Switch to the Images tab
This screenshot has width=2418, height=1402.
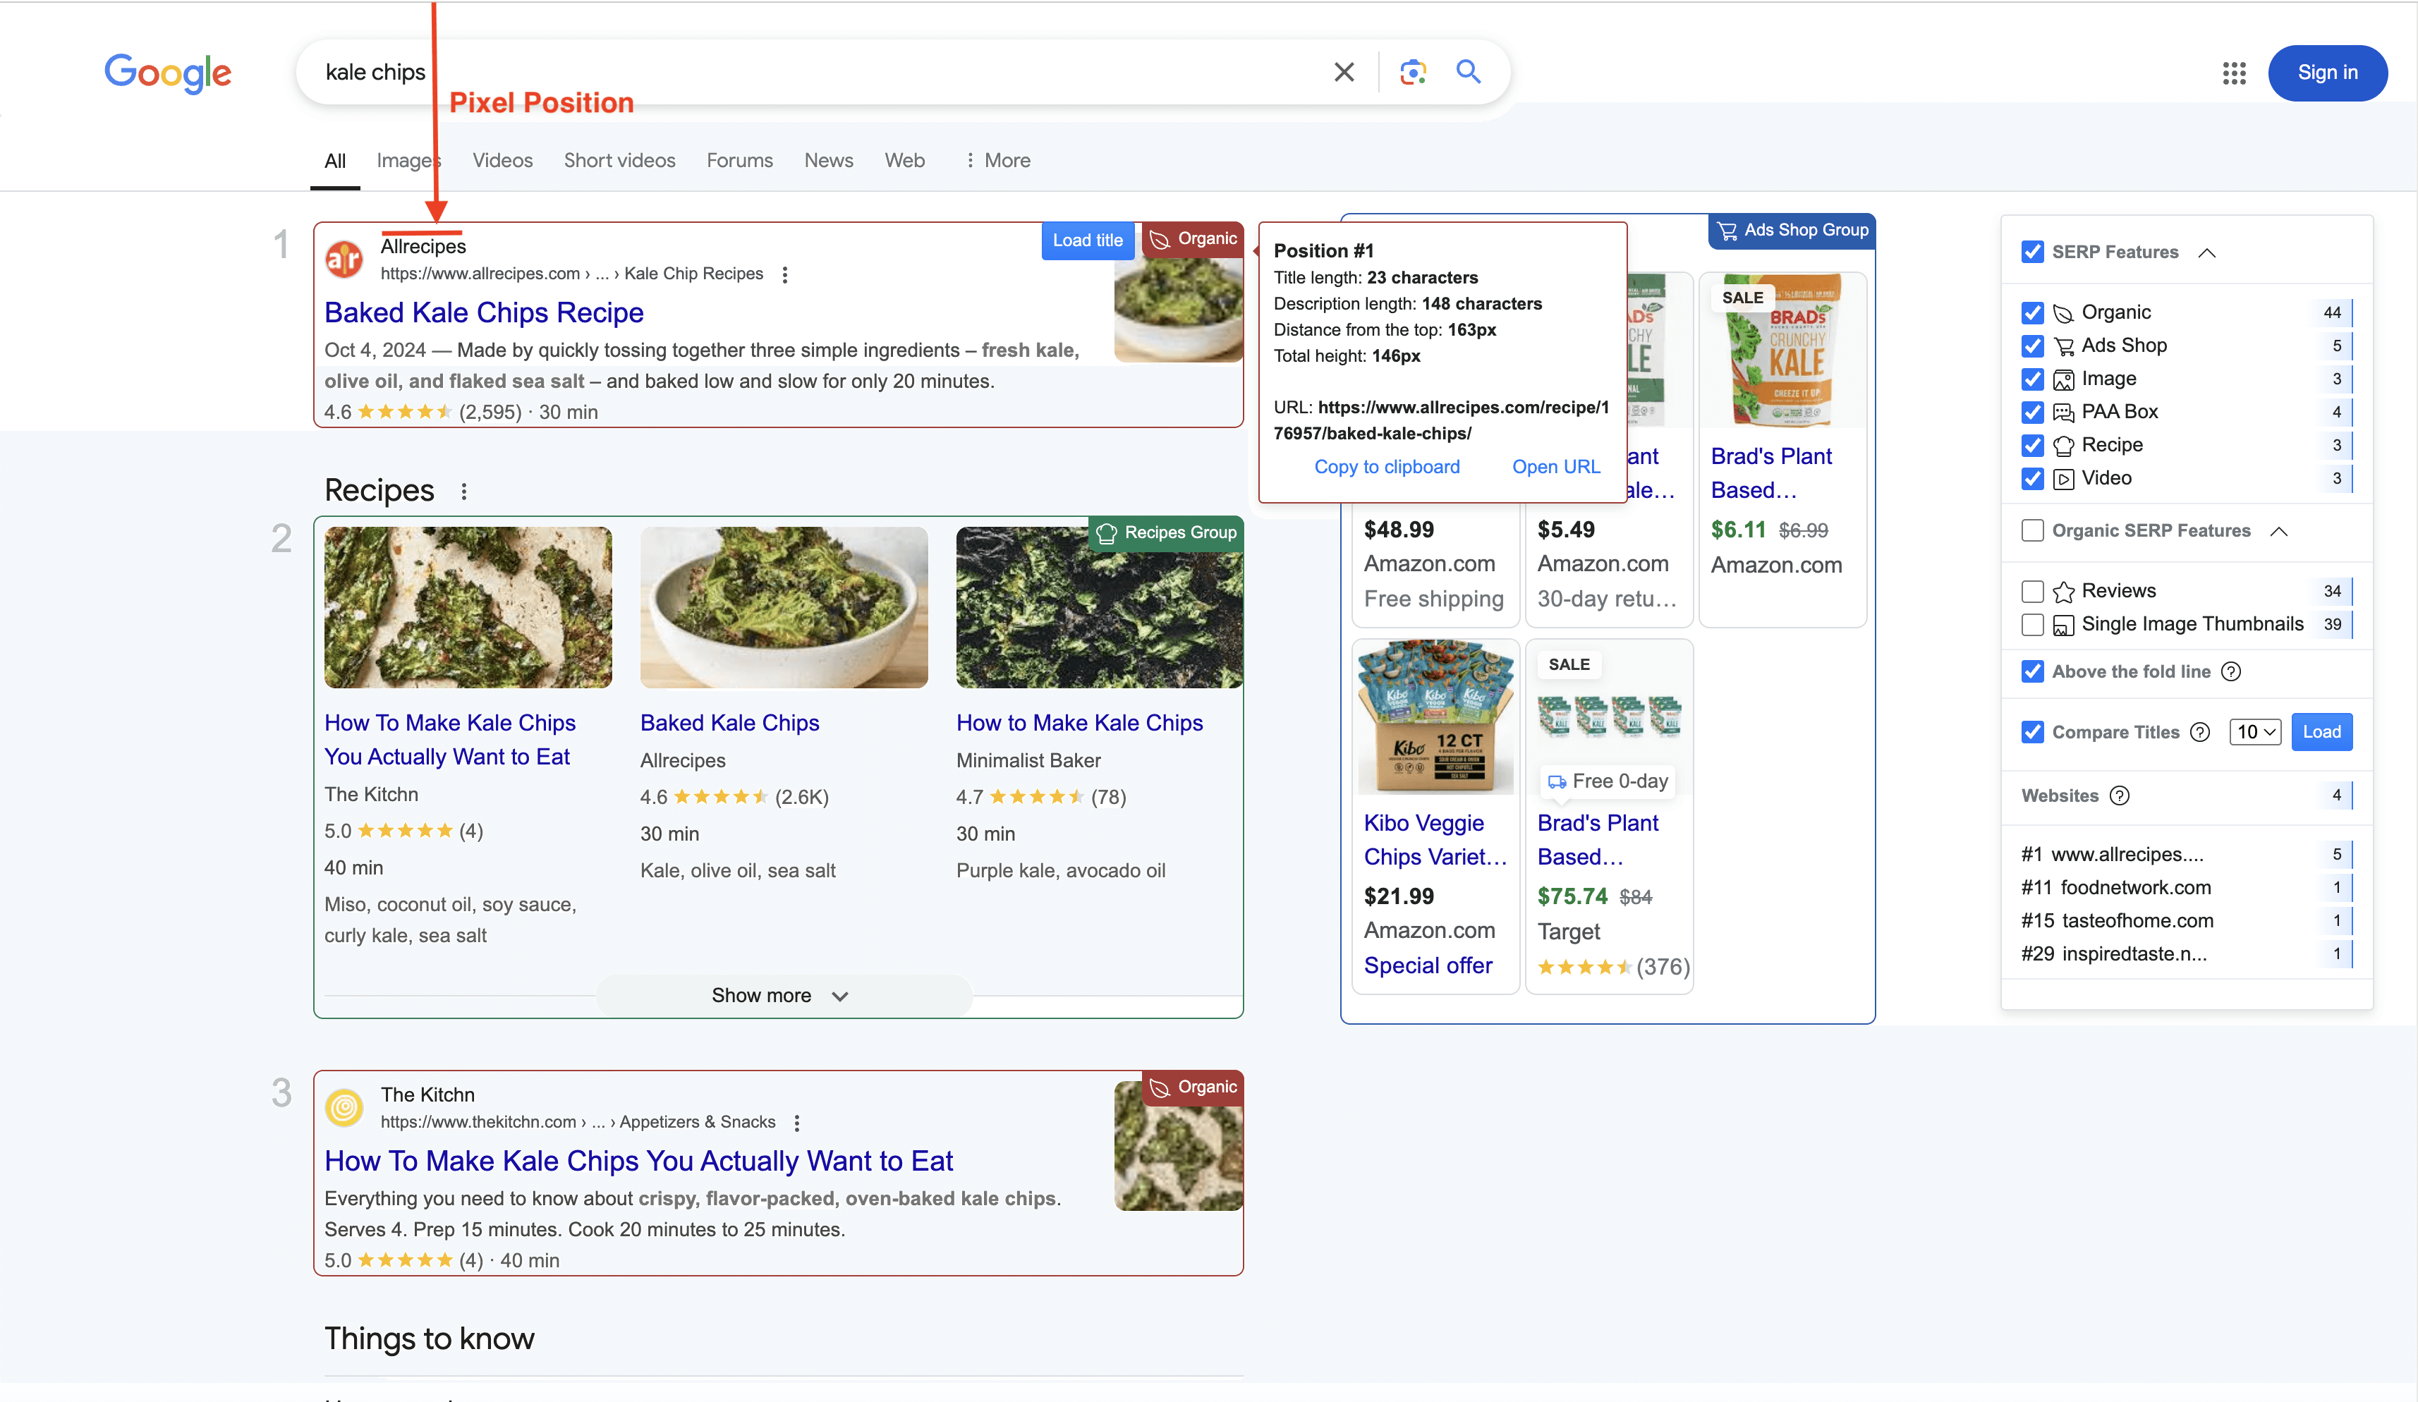click(x=408, y=160)
